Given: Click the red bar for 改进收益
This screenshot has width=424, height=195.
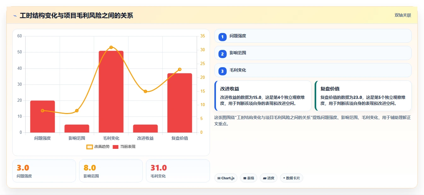Looking at the screenshot, I should point(145,128).
